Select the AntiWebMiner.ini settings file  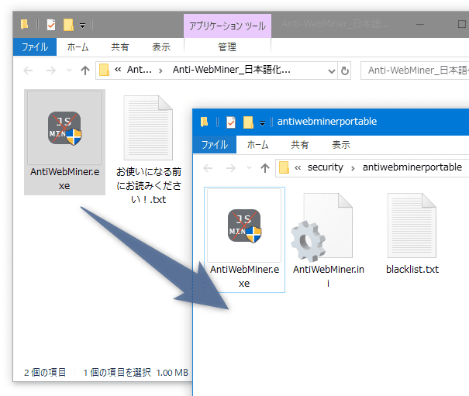tap(328, 240)
